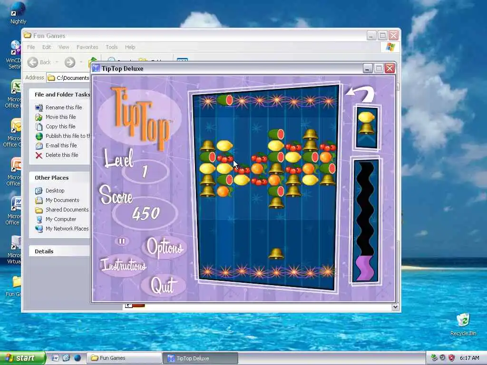Minimize the TipTop Deluxe window
The width and height of the screenshot is (487, 365).
click(x=368, y=68)
